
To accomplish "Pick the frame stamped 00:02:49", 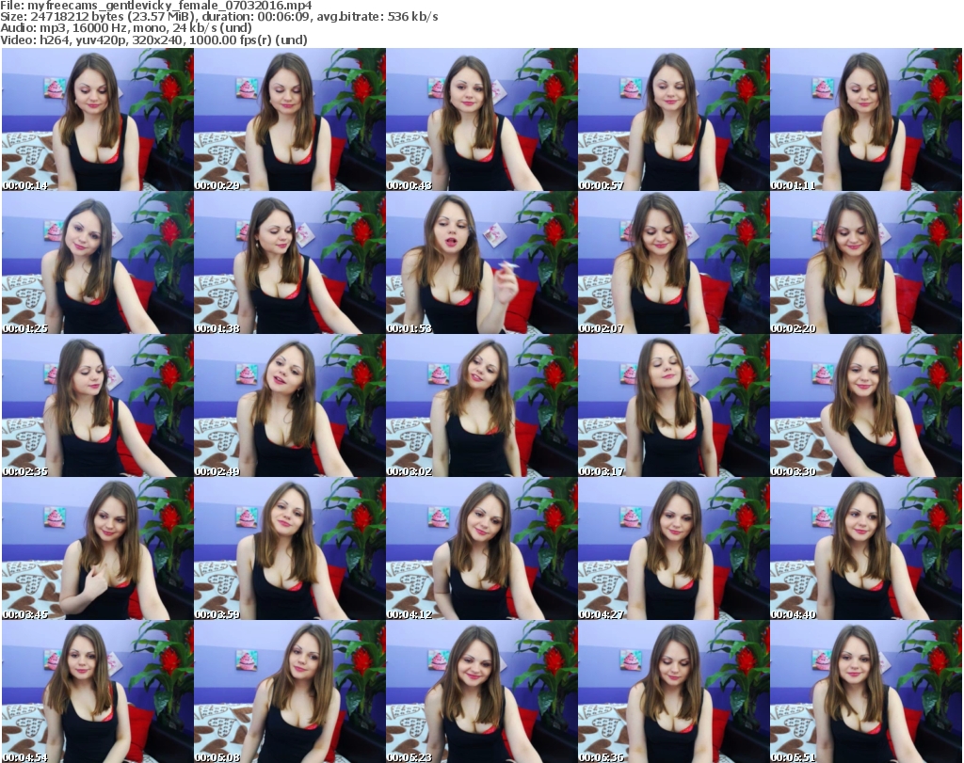I will [x=290, y=405].
